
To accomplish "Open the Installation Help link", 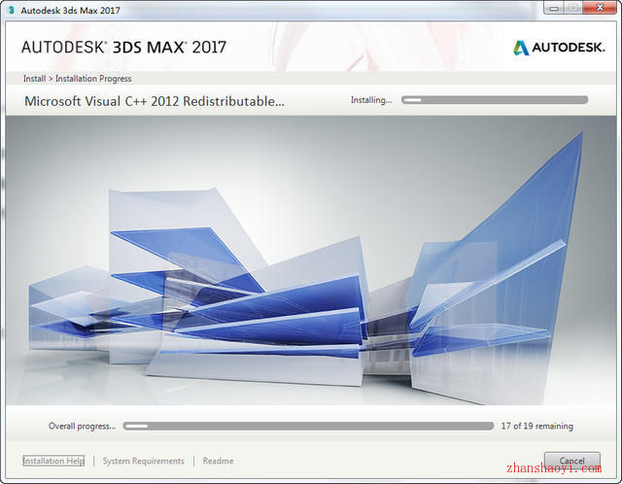I will click(x=53, y=461).
